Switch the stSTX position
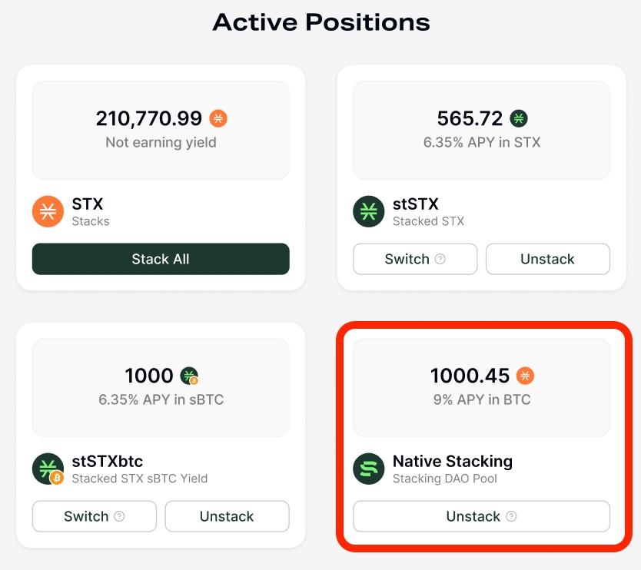Viewport: 641px width, 570px height. click(407, 259)
